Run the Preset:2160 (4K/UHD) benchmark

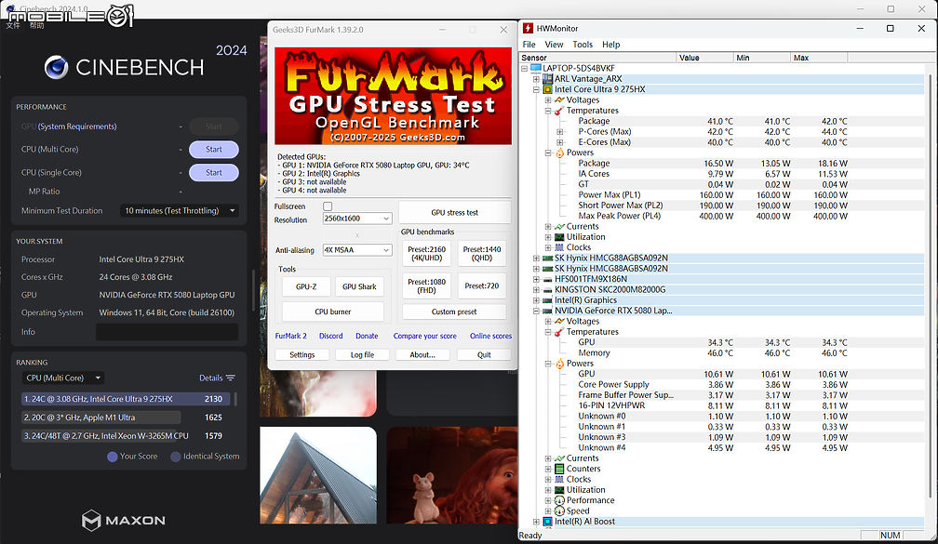426,254
